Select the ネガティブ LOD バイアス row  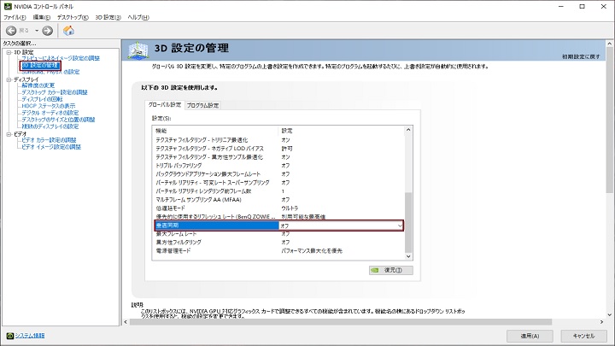click(x=278, y=149)
